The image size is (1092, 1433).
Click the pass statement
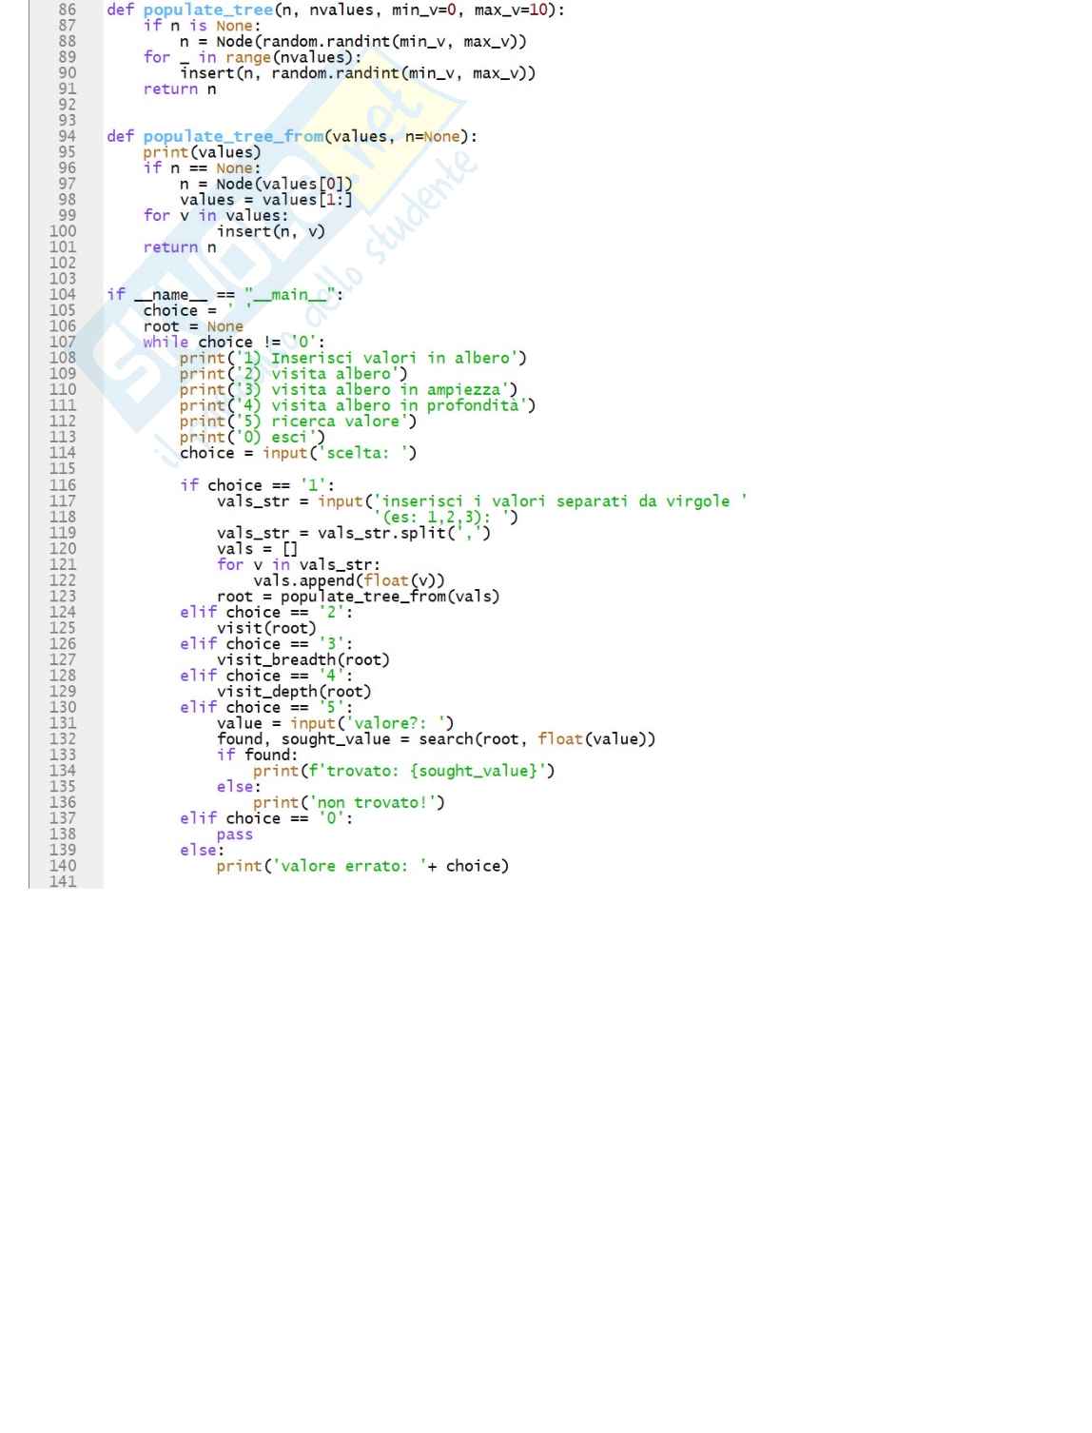pyautogui.click(x=234, y=834)
